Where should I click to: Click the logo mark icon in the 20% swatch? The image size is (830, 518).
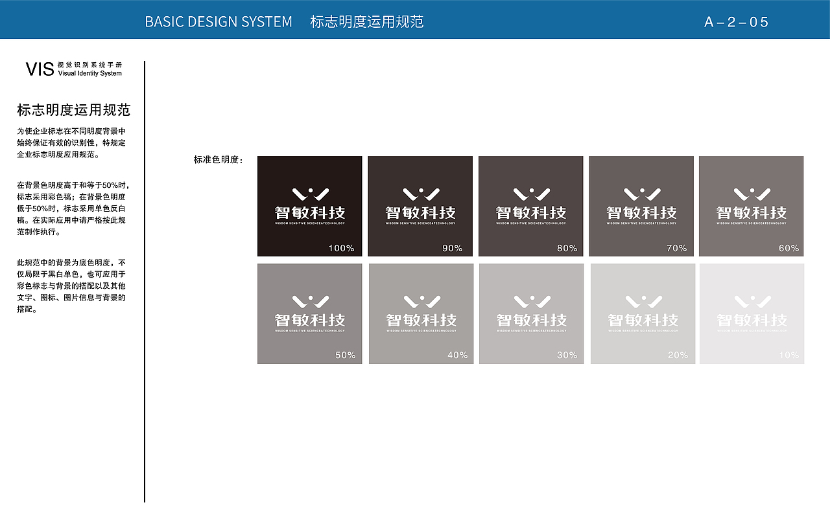coord(643,301)
